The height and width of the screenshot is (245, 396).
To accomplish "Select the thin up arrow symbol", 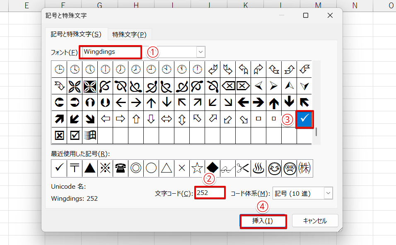I will [151, 103].
